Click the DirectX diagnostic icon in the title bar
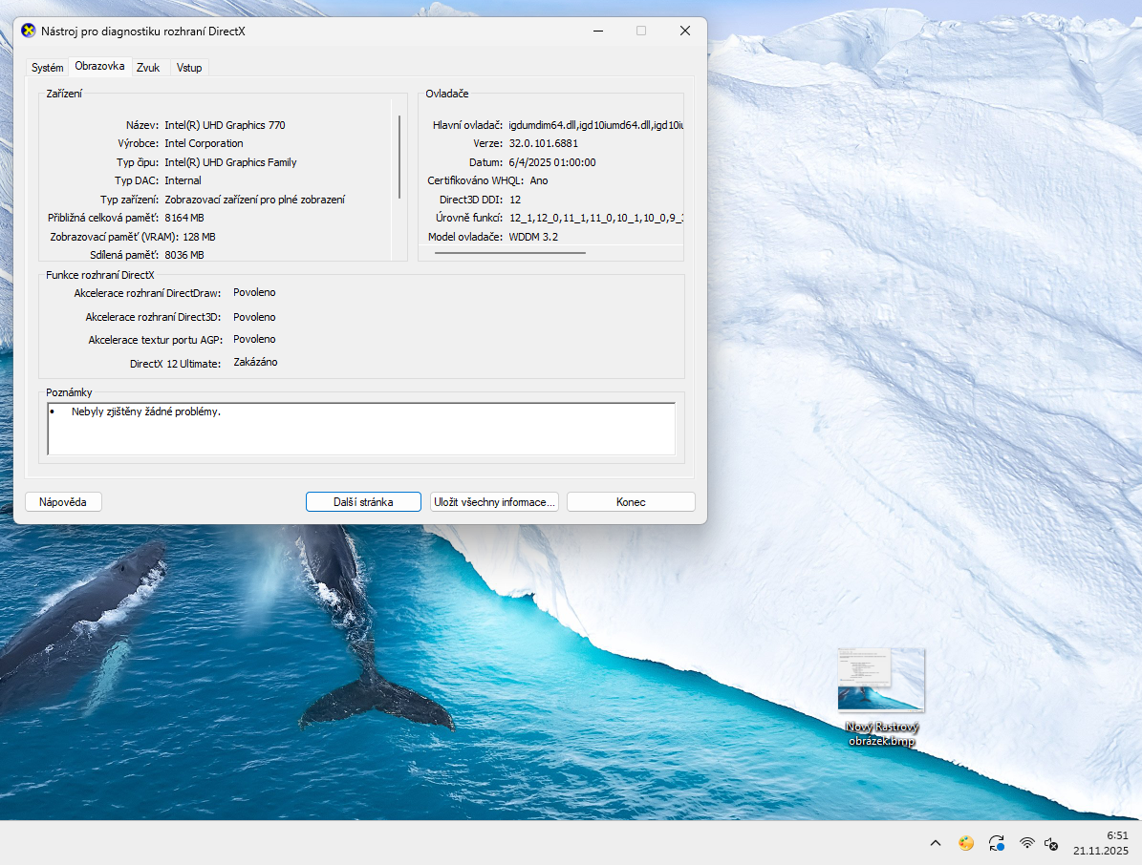The image size is (1142, 865). click(26, 31)
